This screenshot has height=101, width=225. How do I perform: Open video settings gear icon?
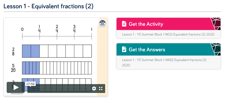click(x=94, y=89)
